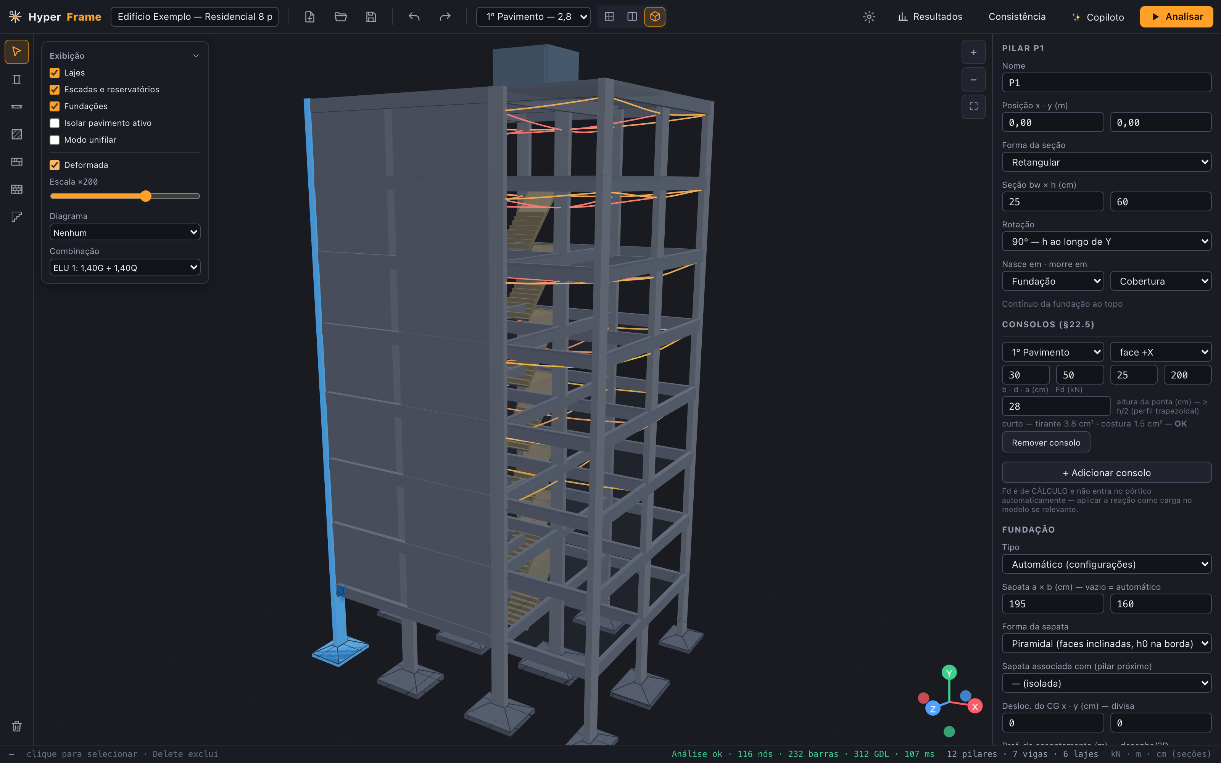Click Adicionar consolo button
Image resolution: width=1221 pixels, height=763 pixels.
[x=1107, y=472]
